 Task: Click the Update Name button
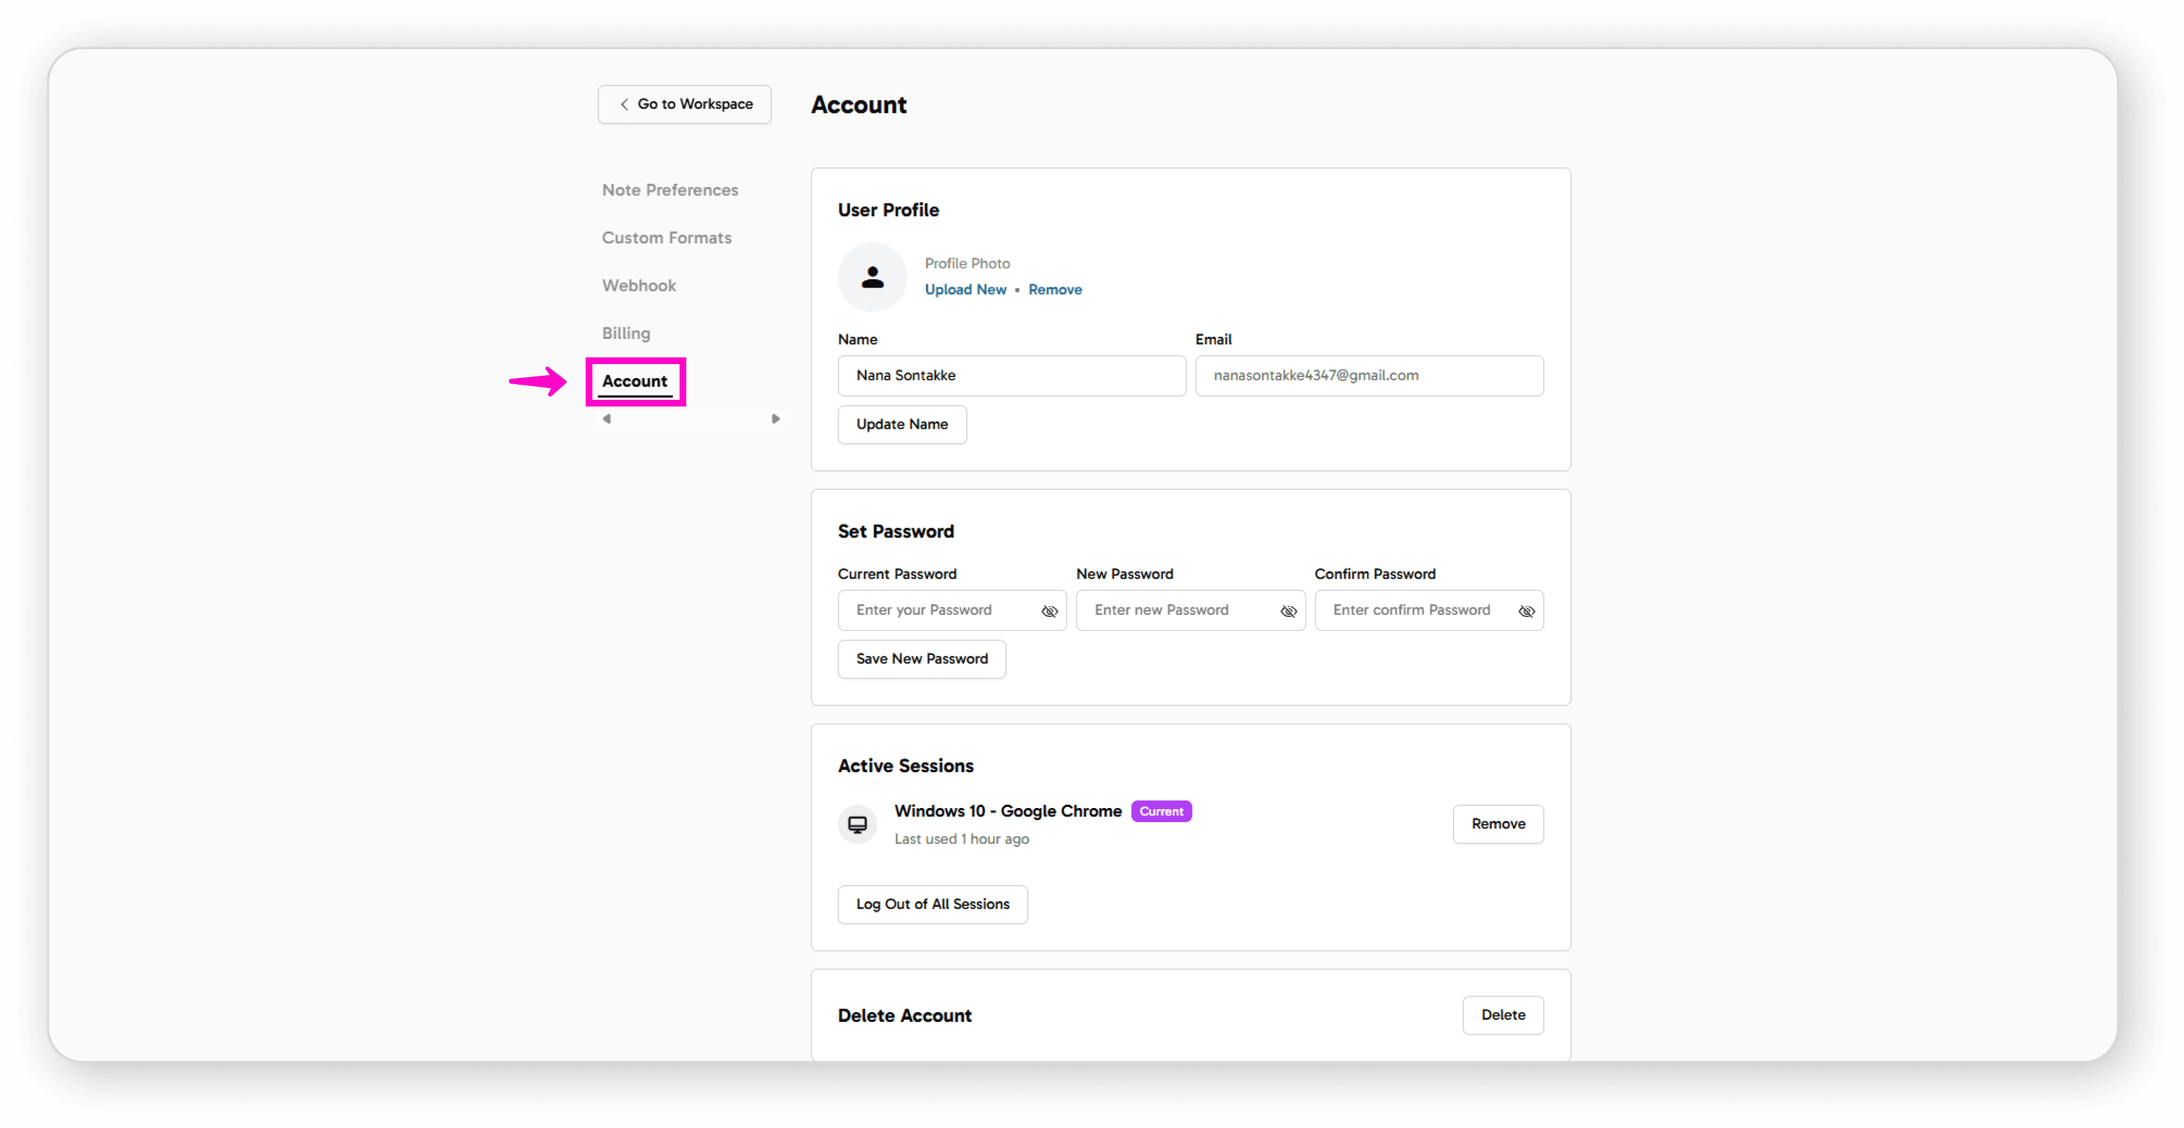(x=901, y=424)
